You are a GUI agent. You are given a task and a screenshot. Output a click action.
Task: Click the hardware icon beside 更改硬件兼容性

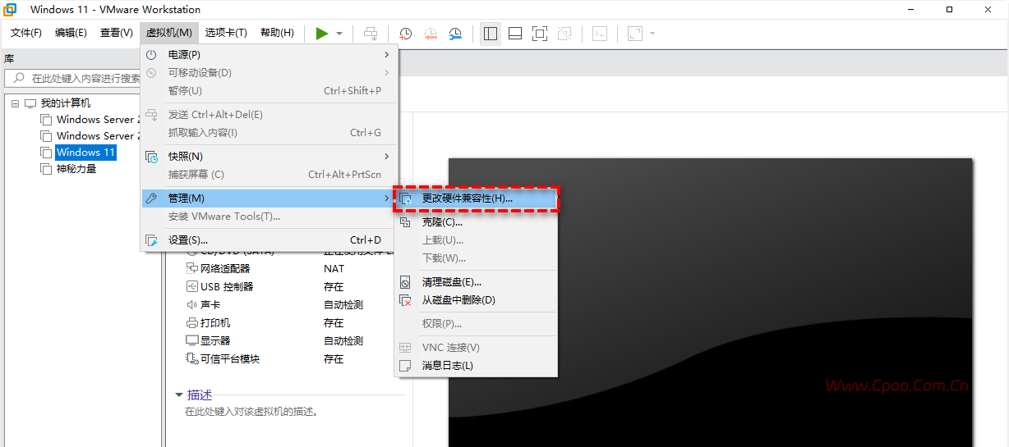click(x=405, y=198)
